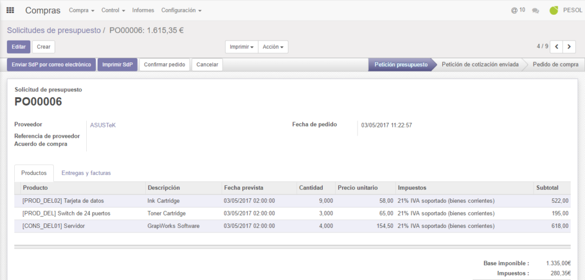Click the Descripción column header
The image size is (585, 280).
(183, 188)
